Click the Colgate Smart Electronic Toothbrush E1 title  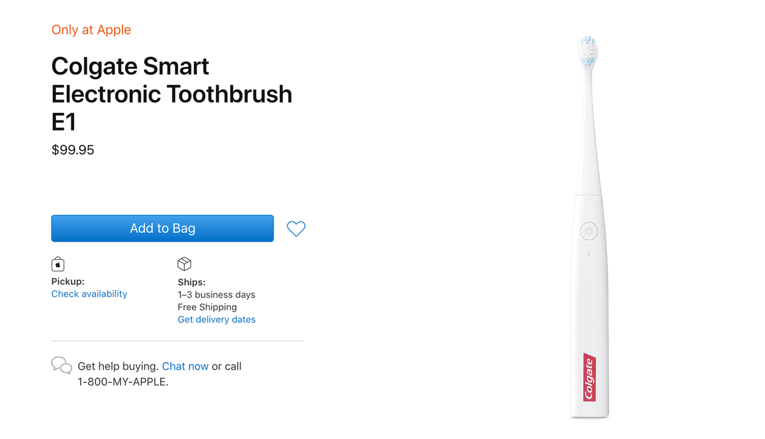pos(171,94)
